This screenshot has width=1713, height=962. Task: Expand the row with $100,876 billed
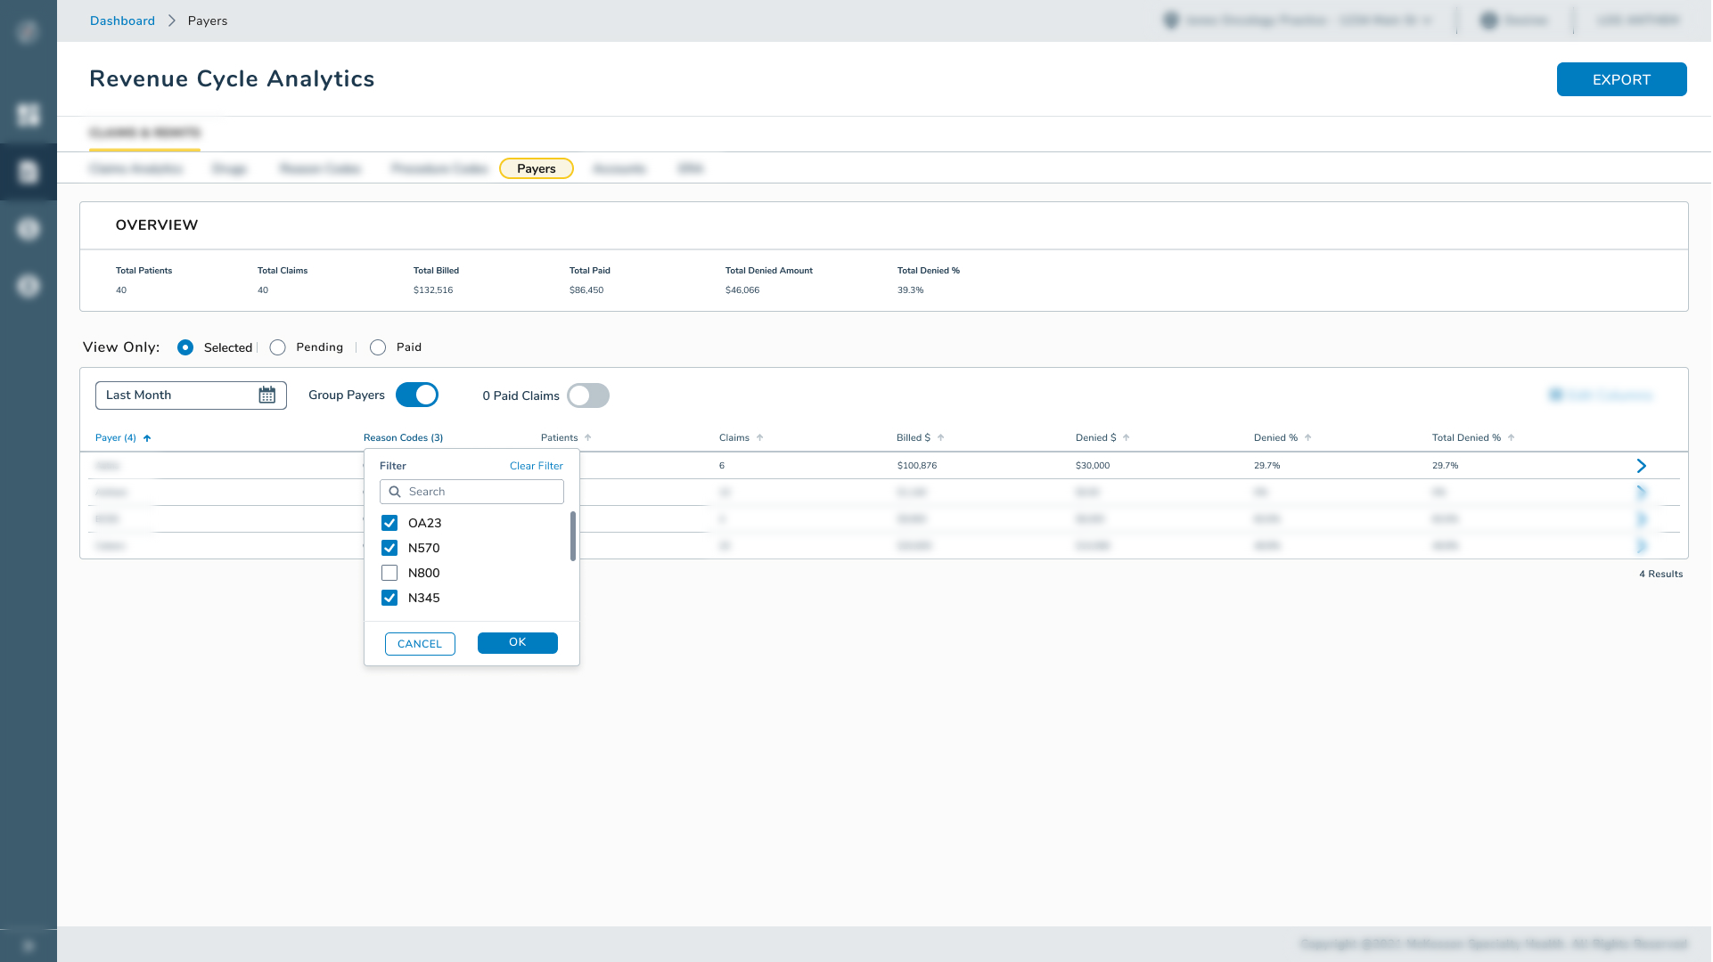click(x=1642, y=466)
